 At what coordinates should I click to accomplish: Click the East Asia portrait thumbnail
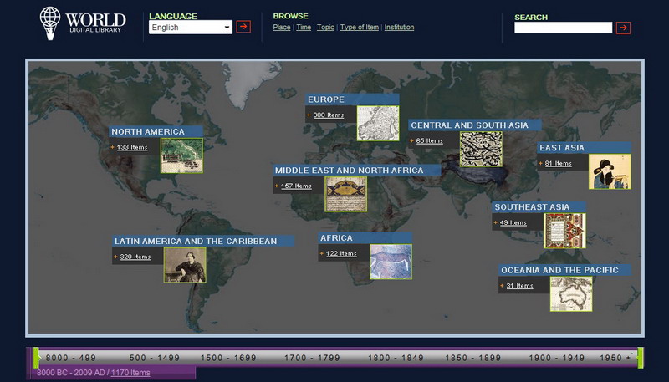(x=610, y=172)
